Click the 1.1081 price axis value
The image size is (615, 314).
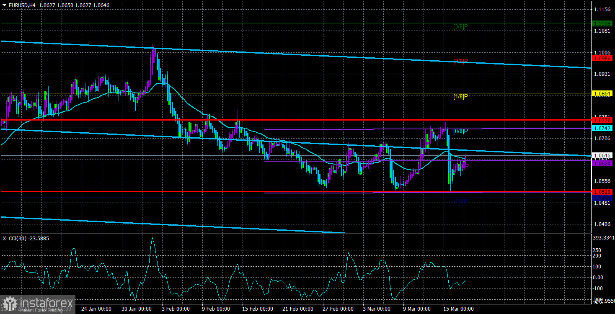603,31
